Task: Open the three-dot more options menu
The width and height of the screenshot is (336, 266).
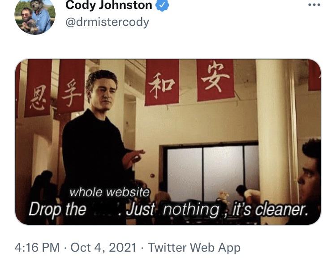Action: (314, 5)
